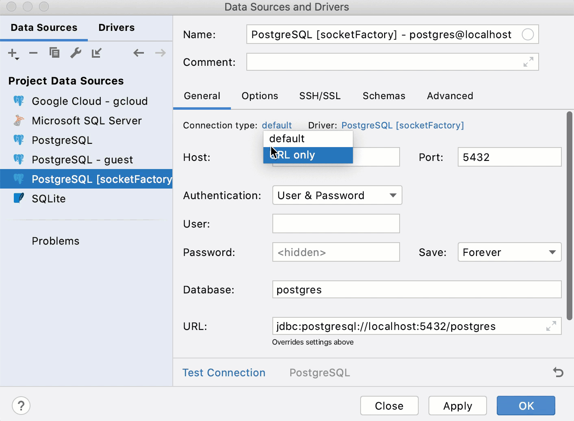574x421 pixels.
Task: Switch to the SSH/SSL tab
Action: click(320, 96)
